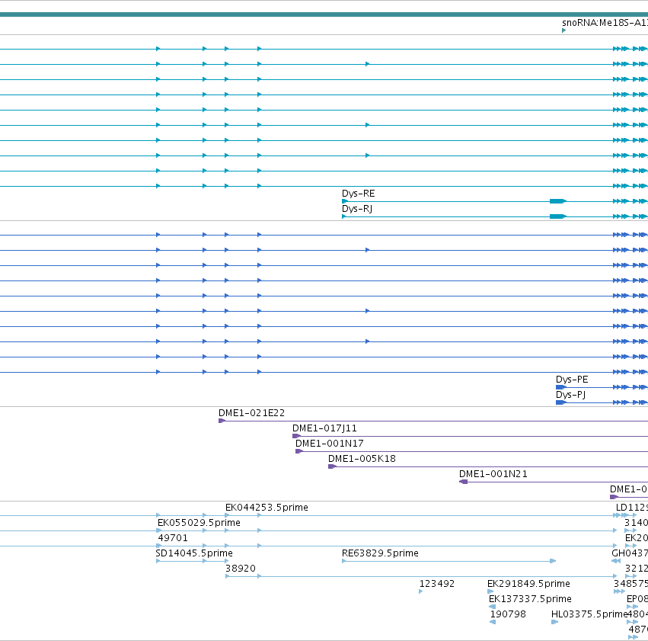648x641 pixels.
Task: Select EST SD14045.5prime
Action: (x=194, y=553)
